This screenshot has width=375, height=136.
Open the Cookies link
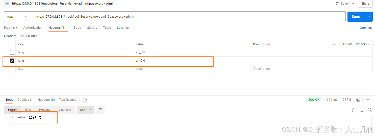click(366, 28)
